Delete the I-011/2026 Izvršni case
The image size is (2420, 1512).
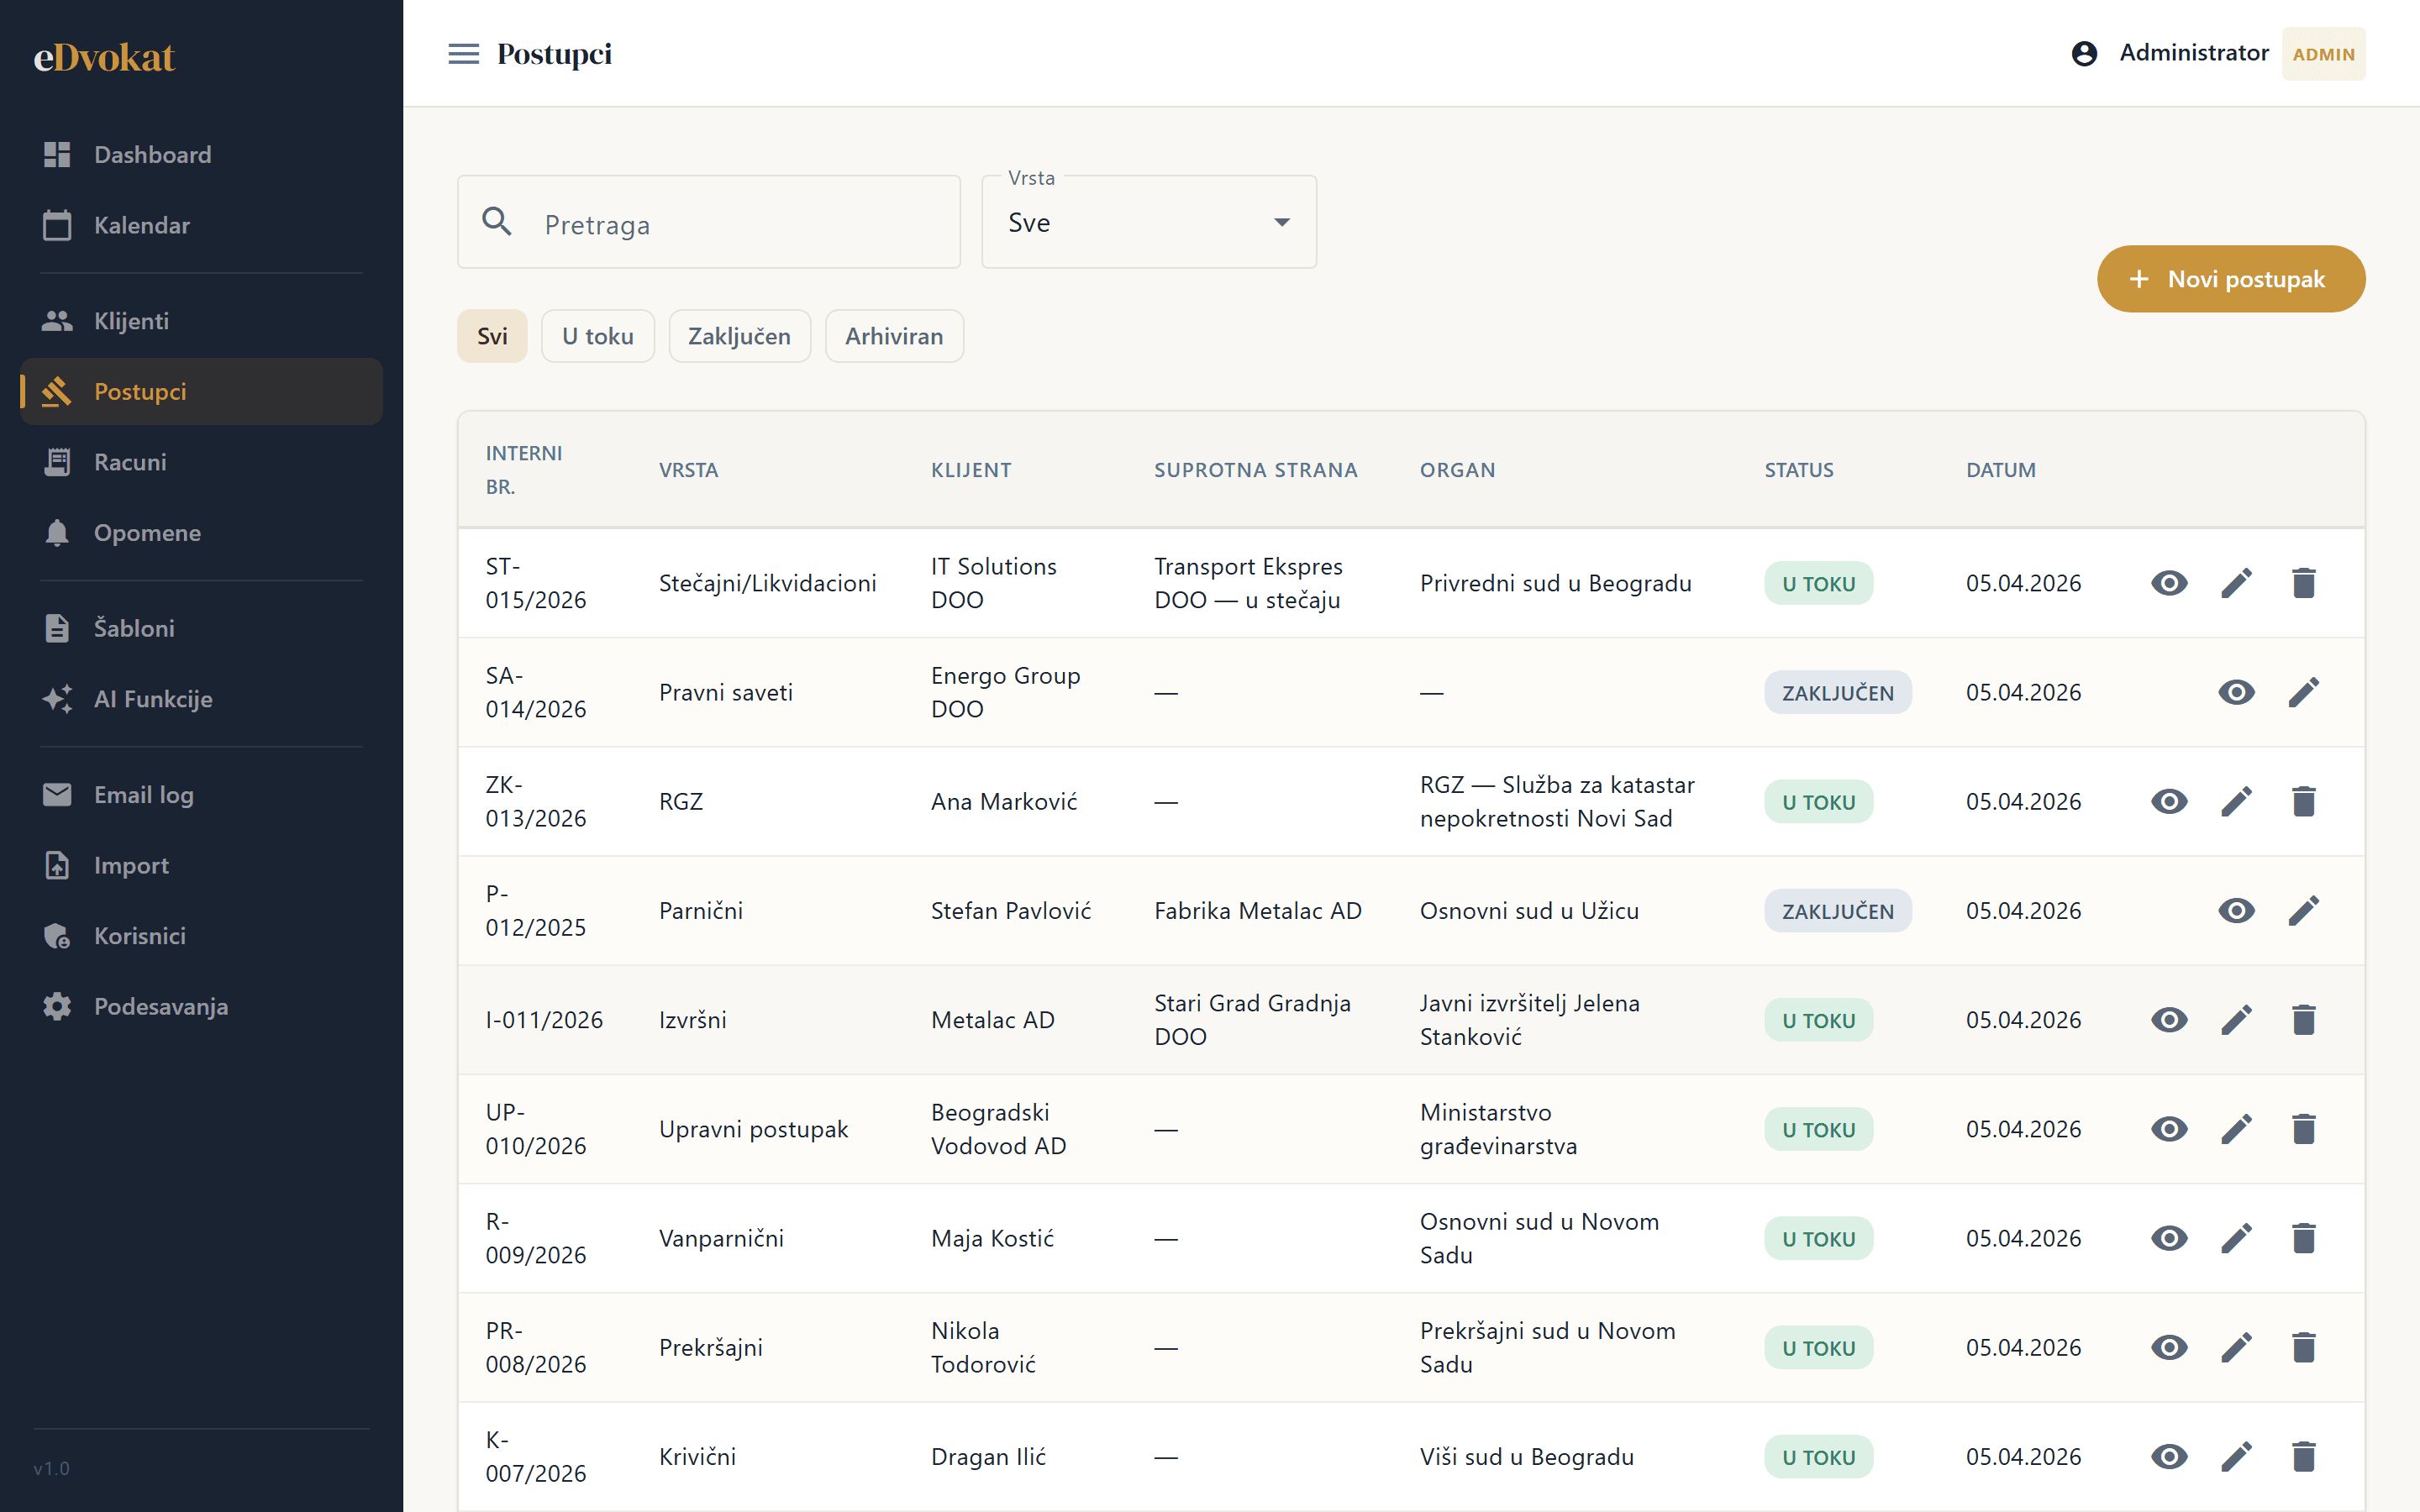click(2303, 1020)
